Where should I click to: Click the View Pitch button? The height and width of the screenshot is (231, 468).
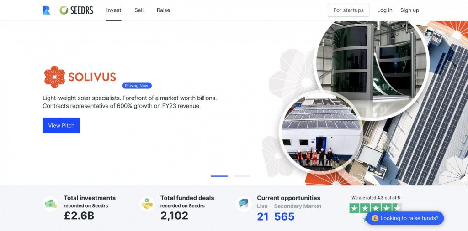61,125
